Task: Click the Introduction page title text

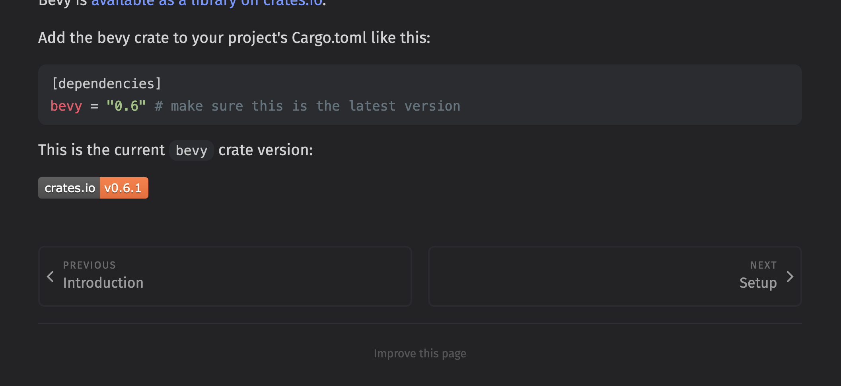Action: [103, 283]
